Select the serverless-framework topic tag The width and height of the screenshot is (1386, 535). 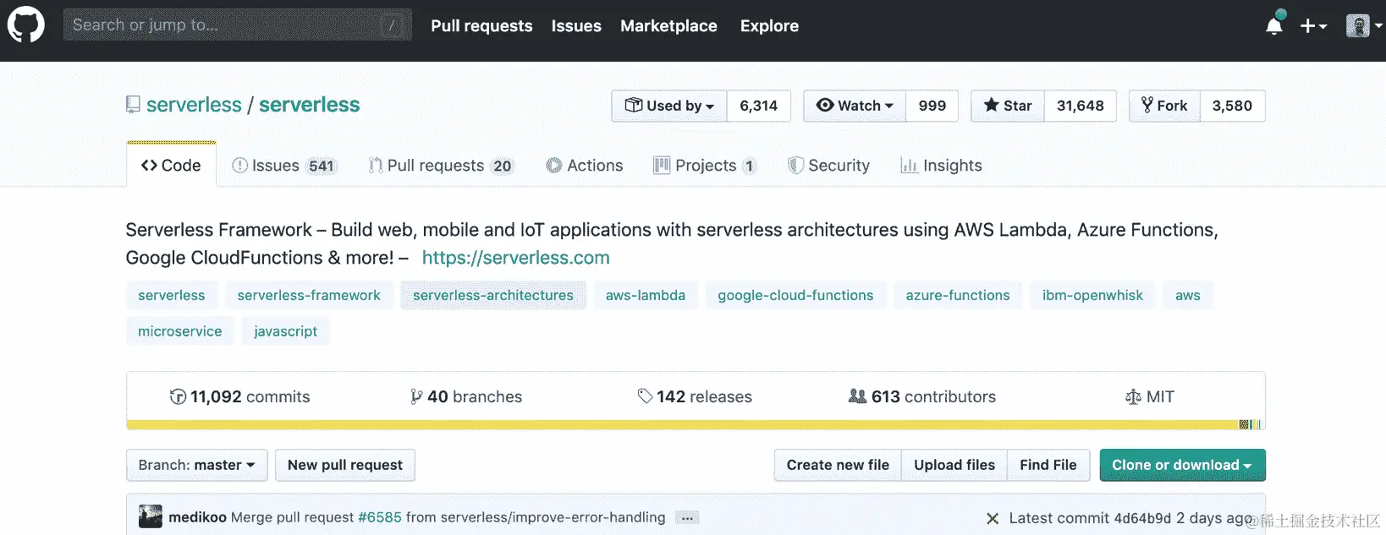tap(309, 295)
